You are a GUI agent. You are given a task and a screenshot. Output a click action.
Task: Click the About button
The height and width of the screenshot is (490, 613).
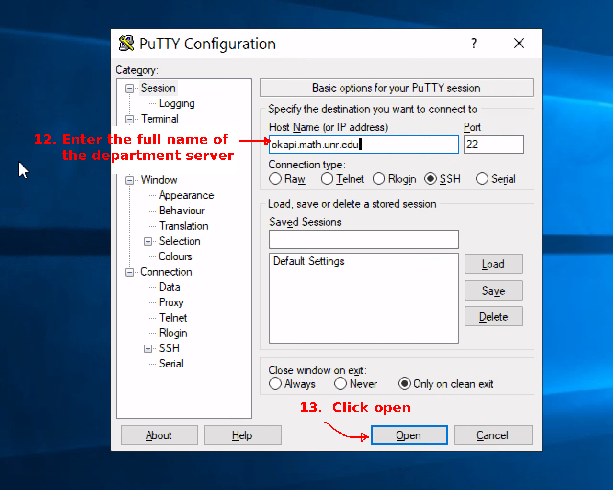(159, 435)
